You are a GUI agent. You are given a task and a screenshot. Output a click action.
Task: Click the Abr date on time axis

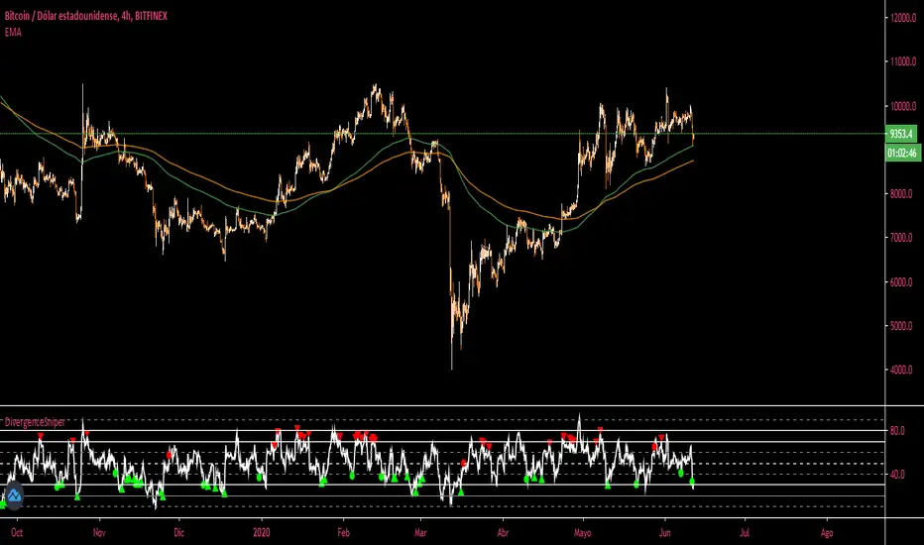coord(503,533)
